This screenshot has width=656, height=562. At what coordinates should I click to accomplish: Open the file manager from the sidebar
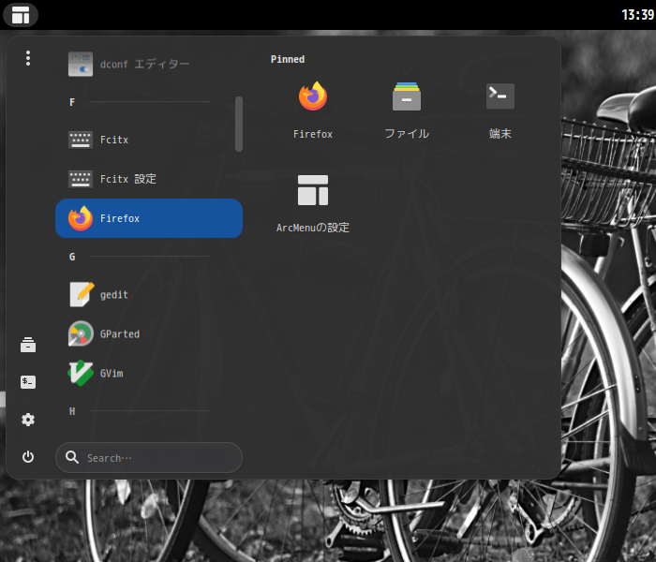[28, 345]
